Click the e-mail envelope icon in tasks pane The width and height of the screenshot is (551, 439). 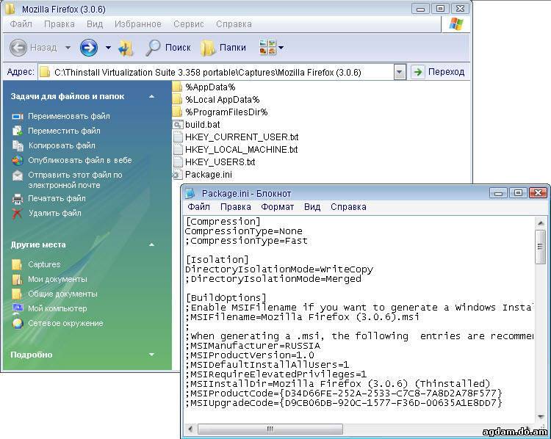point(18,175)
